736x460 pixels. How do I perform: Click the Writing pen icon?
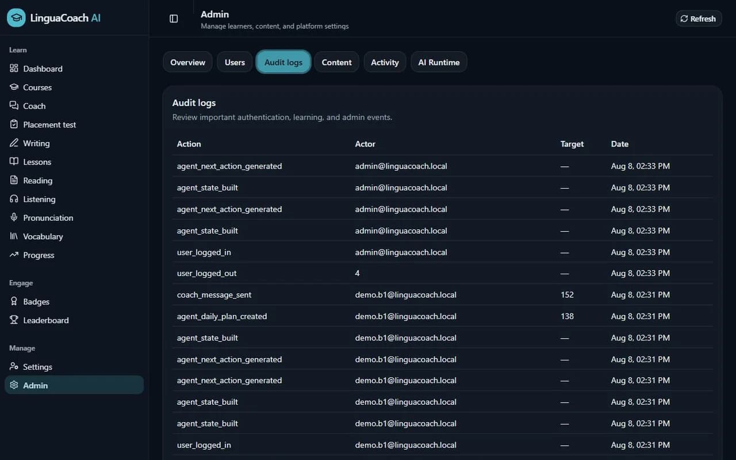[14, 143]
